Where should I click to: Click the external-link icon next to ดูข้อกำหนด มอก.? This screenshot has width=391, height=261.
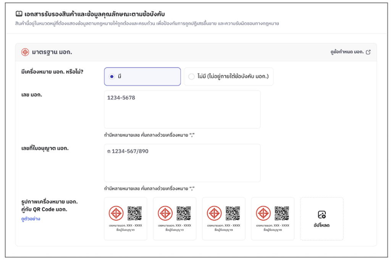tap(368, 52)
